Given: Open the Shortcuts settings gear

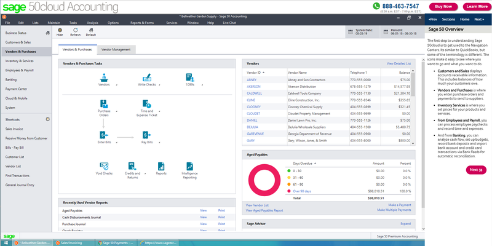Looking at the screenshot, I should pos(48,119).
